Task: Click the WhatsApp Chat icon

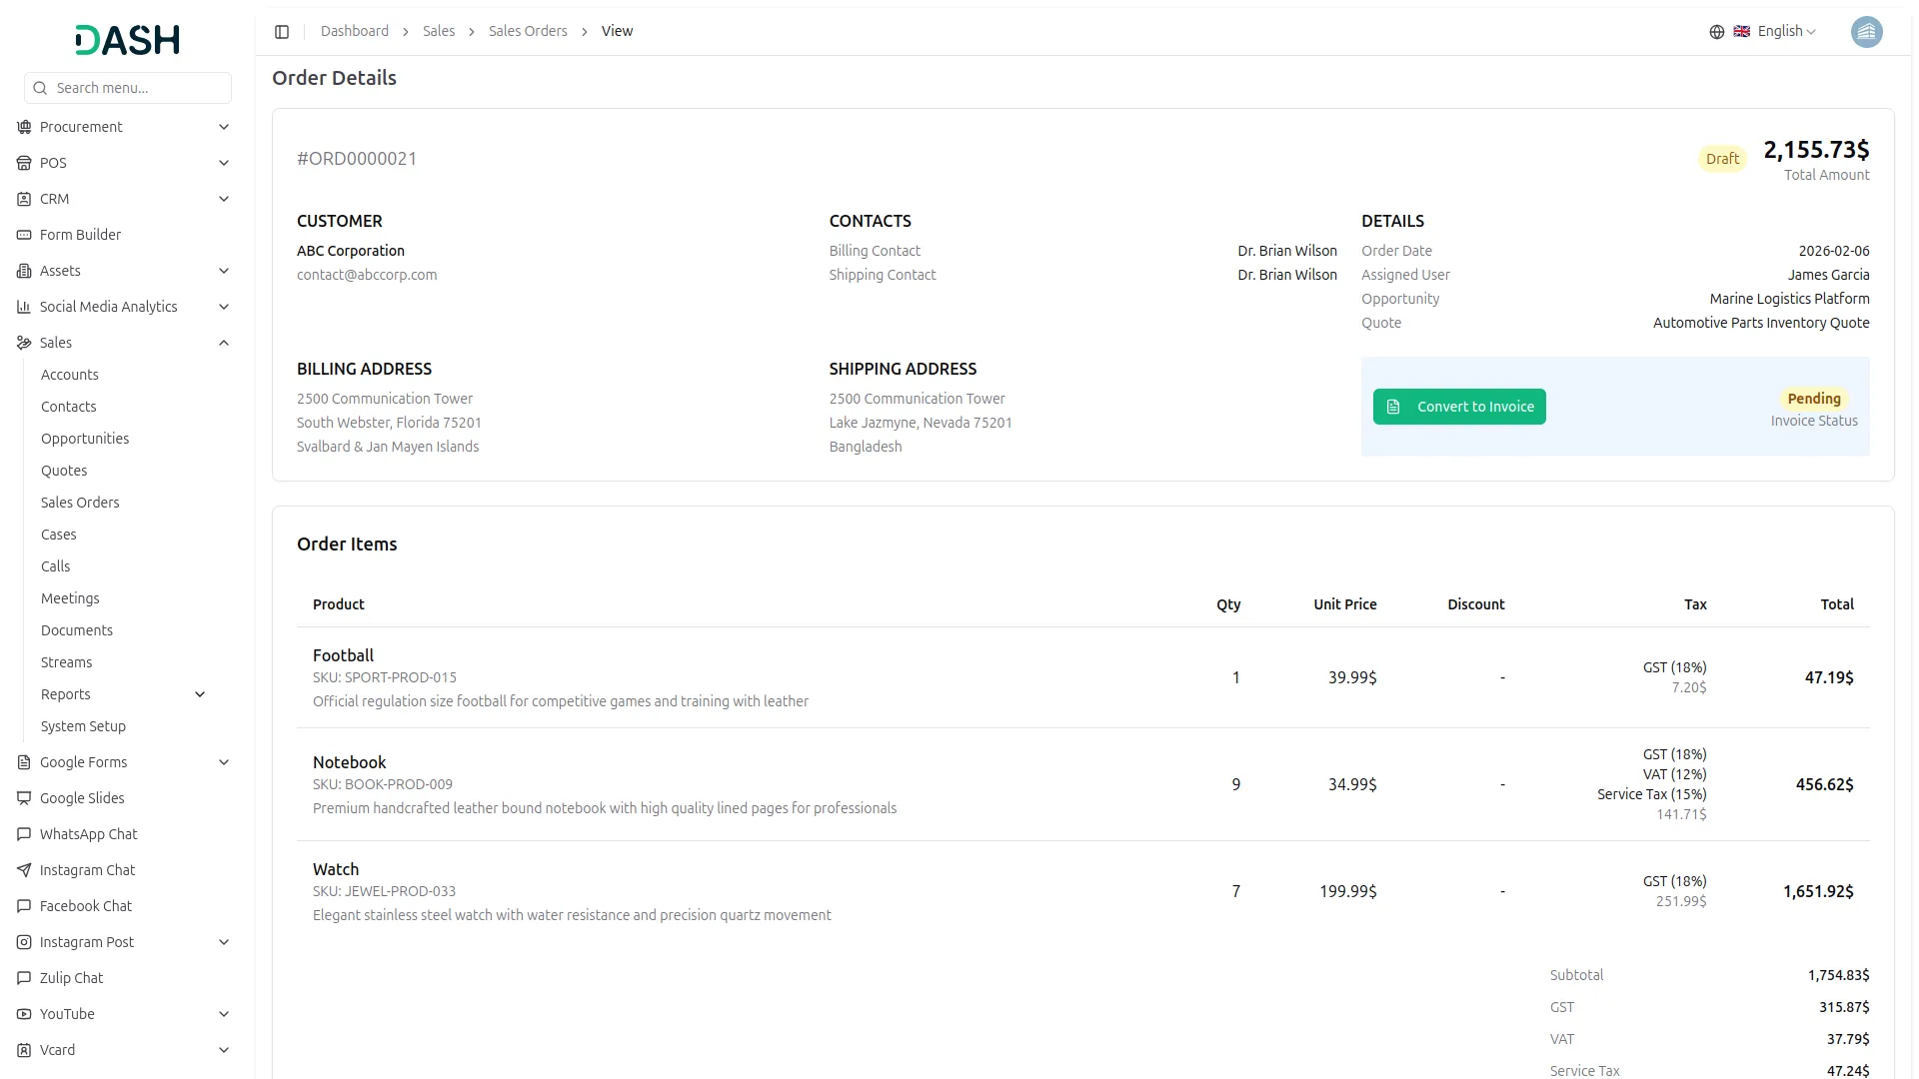Action: pyautogui.click(x=23, y=834)
